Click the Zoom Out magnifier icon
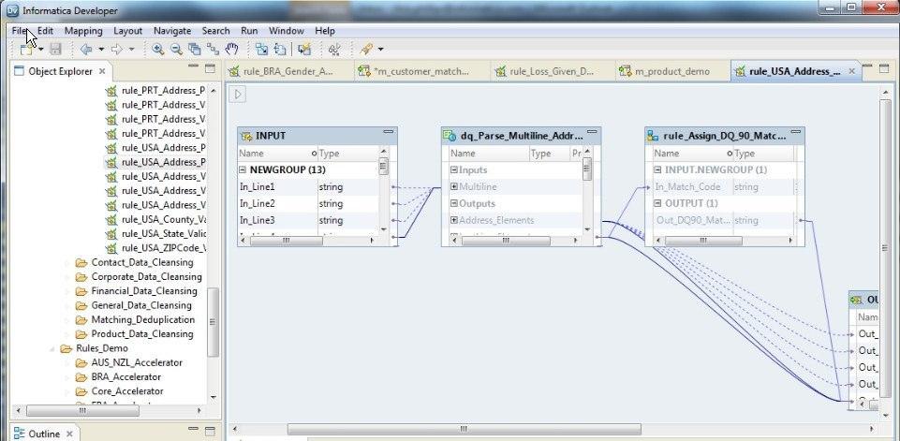Image resolution: width=900 pixels, height=441 pixels. 176,50
